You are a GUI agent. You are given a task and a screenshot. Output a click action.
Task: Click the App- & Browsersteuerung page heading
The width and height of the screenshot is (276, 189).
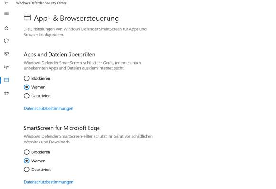click(x=77, y=18)
